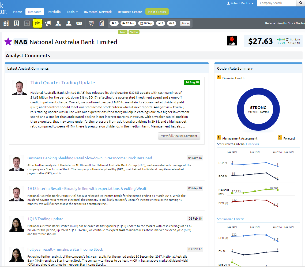Screen dimensions: 305x267
Task: Click the Help / Tours button
Action: (x=157, y=12)
